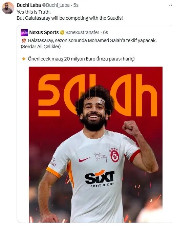Open the @nexustransfer handle
The width and height of the screenshot is (172, 225).
(x=83, y=32)
